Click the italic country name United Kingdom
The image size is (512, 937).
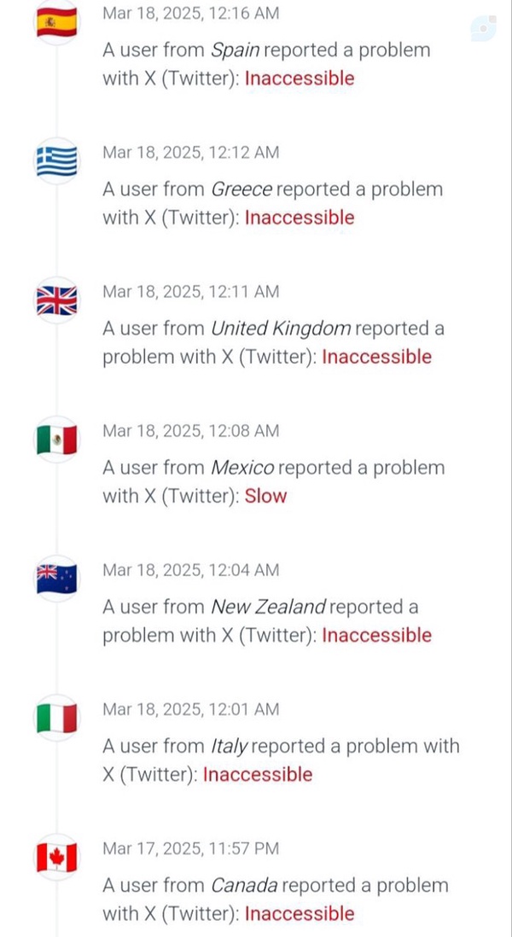282,329
